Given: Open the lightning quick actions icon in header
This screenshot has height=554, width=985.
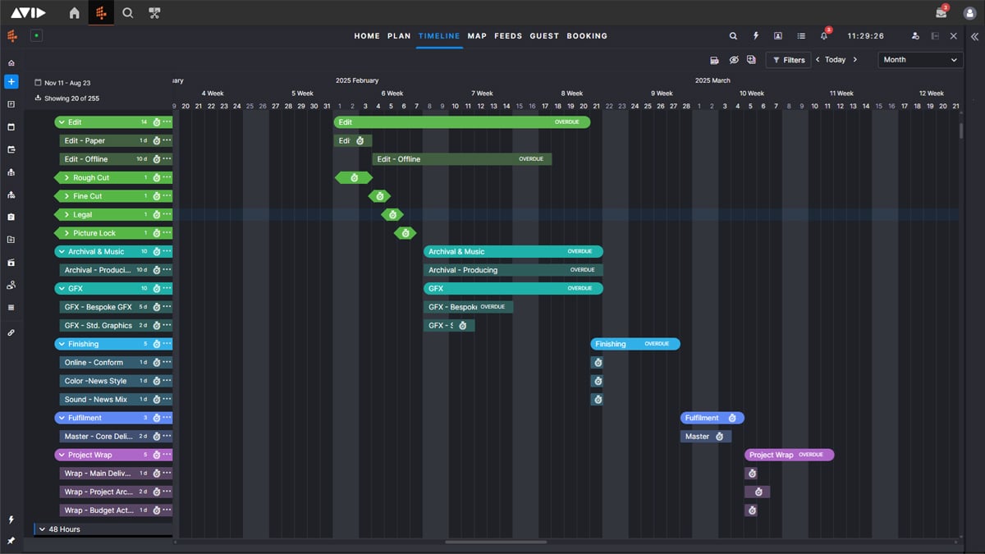Looking at the screenshot, I should pos(755,36).
